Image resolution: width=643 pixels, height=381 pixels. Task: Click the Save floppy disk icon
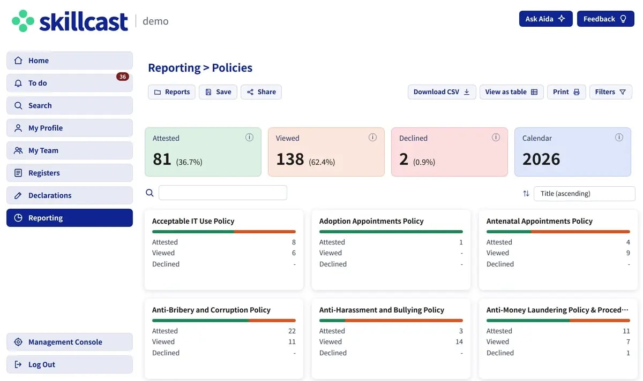[209, 92]
